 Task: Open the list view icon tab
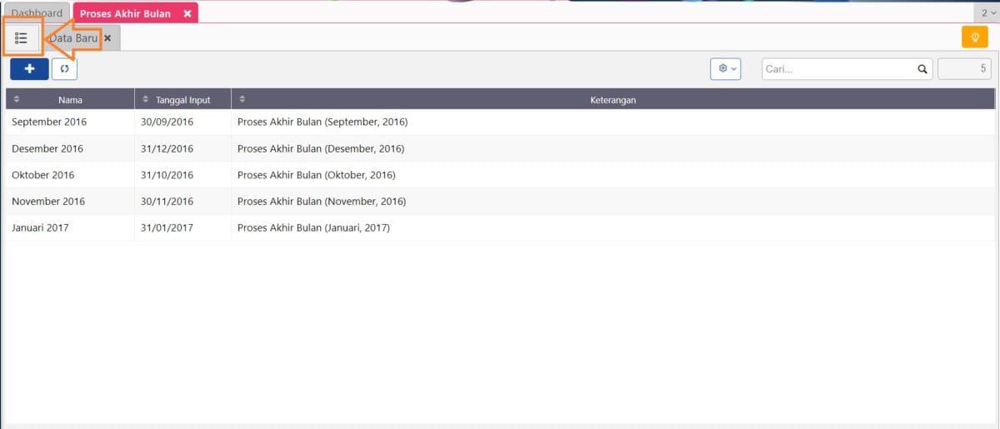[x=22, y=38]
